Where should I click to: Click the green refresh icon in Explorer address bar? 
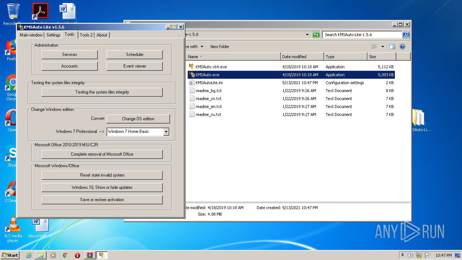pyautogui.click(x=316, y=35)
